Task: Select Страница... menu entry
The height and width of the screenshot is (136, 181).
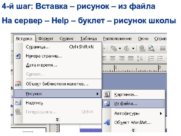Action: pyautogui.click(x=58, y=47)
